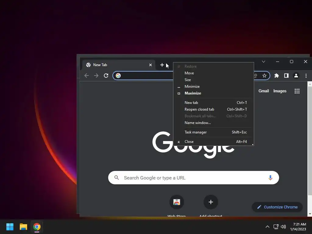Select Close in context menu
Viewport: 312px width, 234px height.
214,142
